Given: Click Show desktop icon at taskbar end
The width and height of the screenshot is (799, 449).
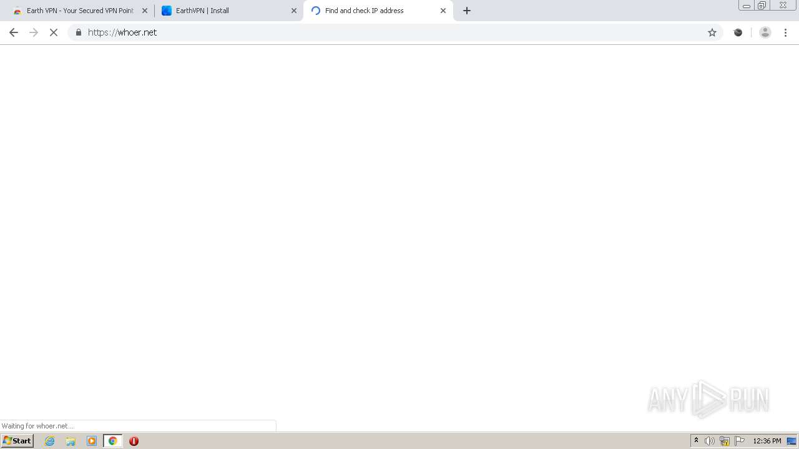Looking at the screenshot, I should click(x=792, y=441).
